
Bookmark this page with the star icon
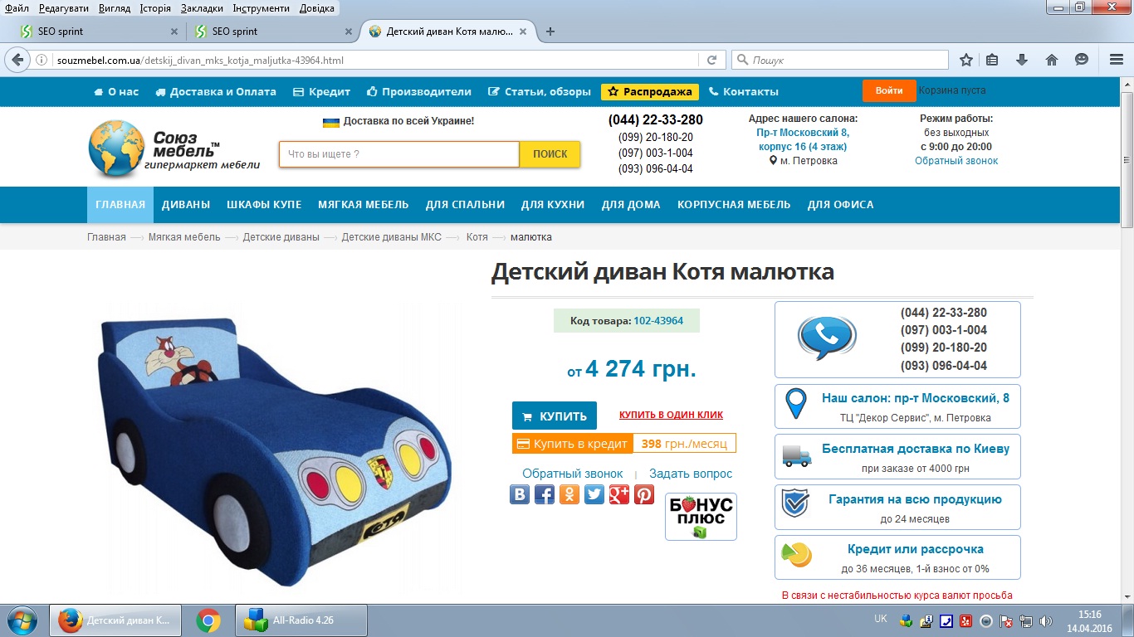tap(966, 60)
